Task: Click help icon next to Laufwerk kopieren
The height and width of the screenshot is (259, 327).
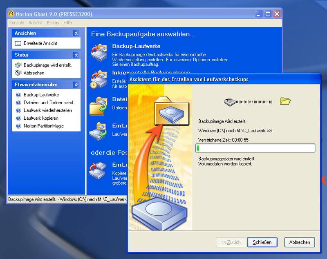Action: (x=18, y=118)
